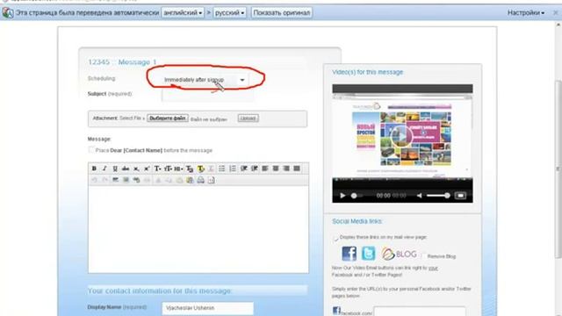562x316 pixels.
Task: Insert horizontal rule in the editor
Action: (115, 180)
